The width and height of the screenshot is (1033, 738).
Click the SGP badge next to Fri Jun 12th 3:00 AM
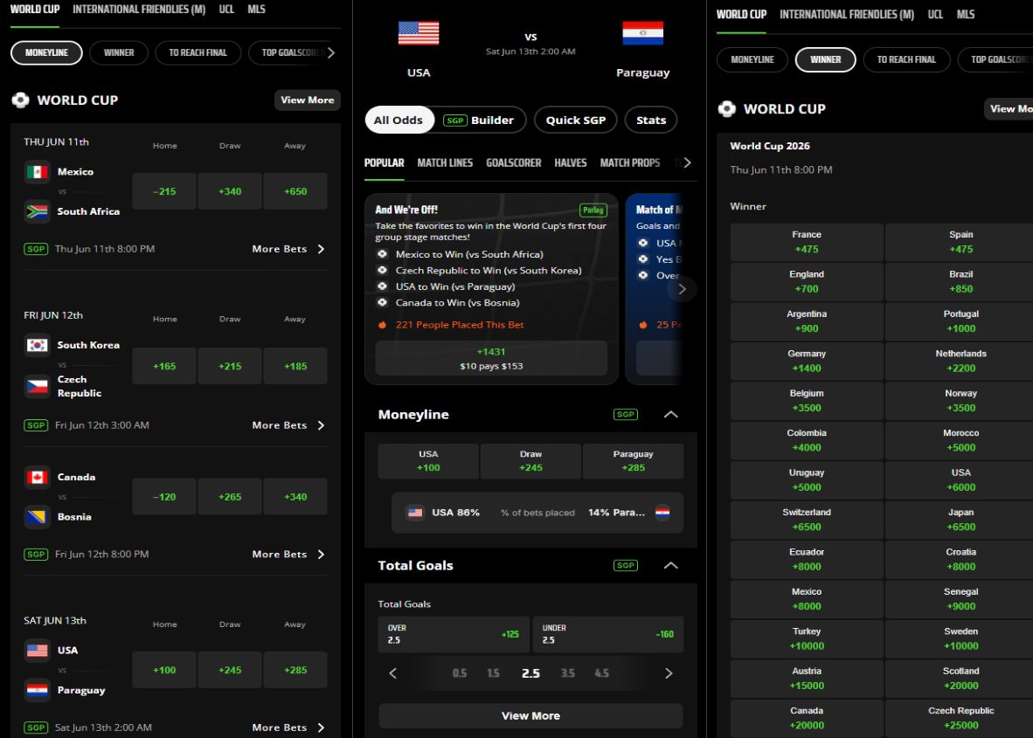(x=36, y=425)
